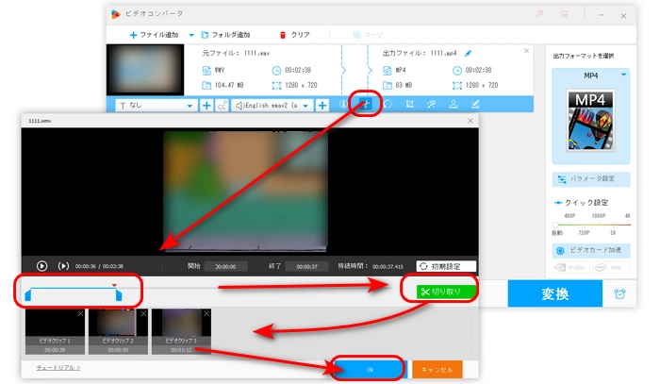Click the shopping cart icon in the title bar

coord(564,14)
